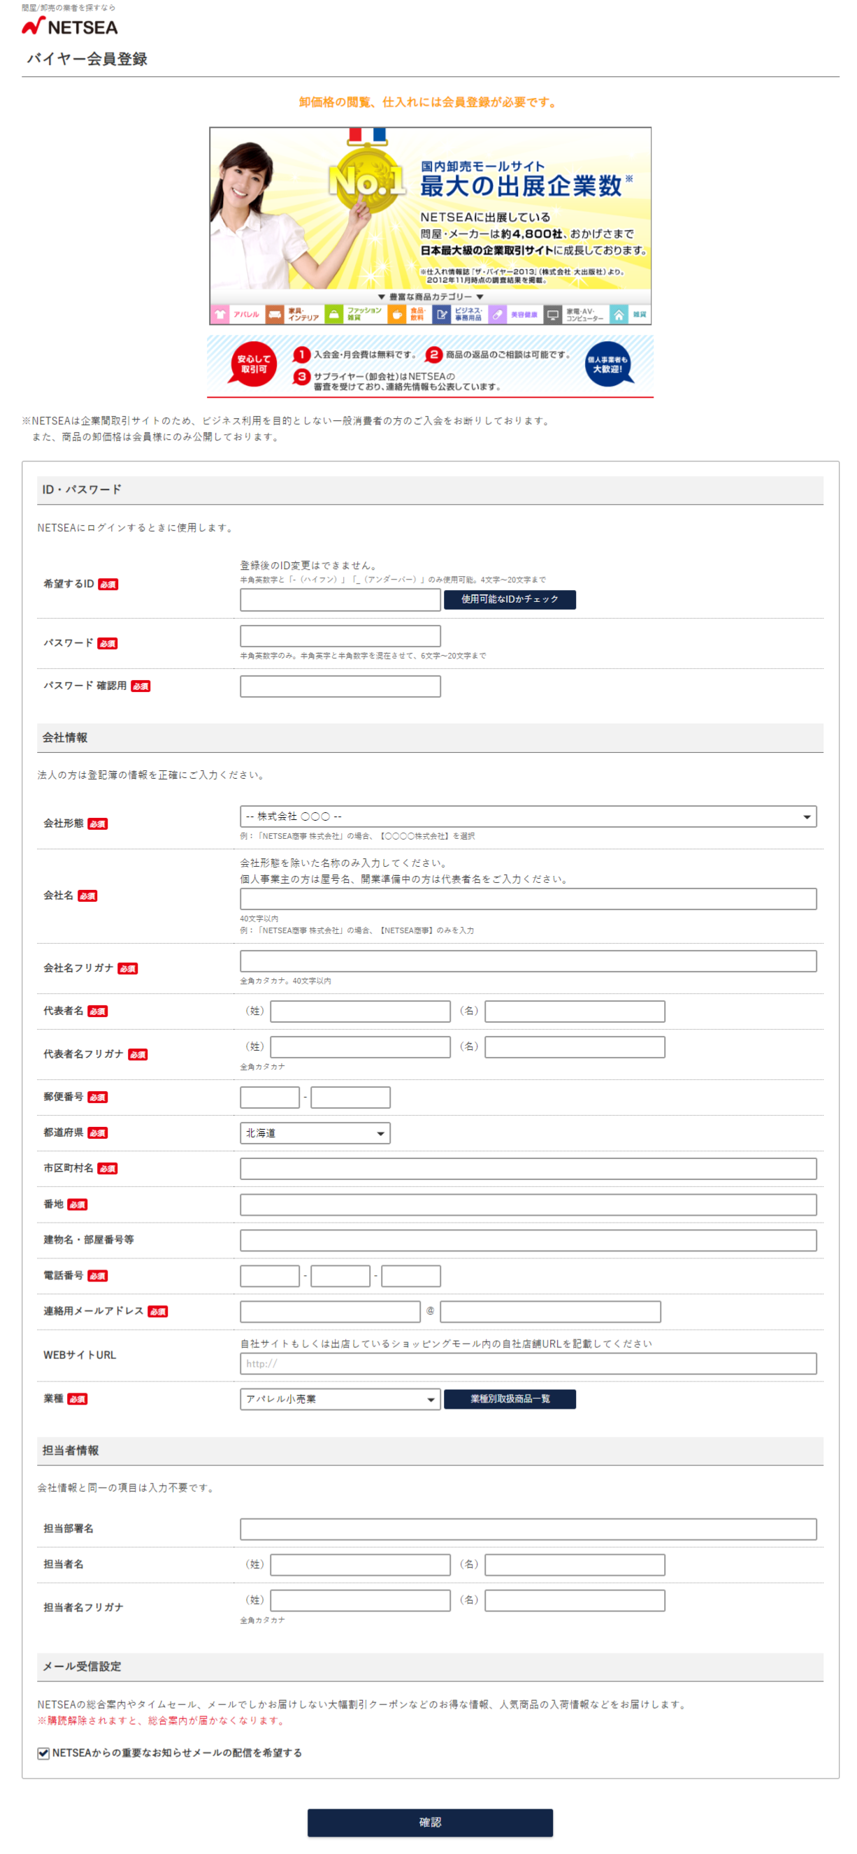Click the 担当者名 surname (姓) field

click(x=360, y=1565)
